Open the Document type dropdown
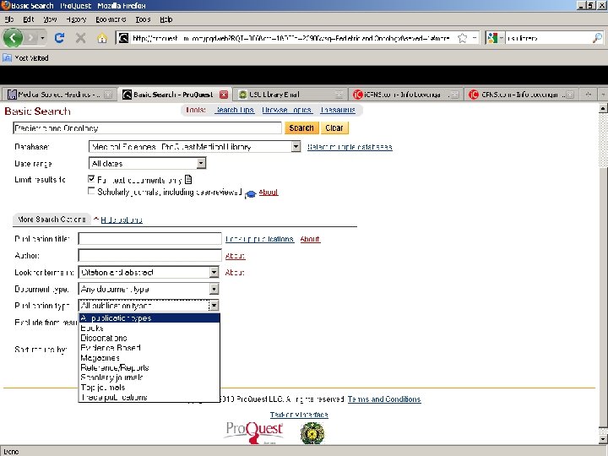This screenshot has height=456, width=608. click(214, 289)
